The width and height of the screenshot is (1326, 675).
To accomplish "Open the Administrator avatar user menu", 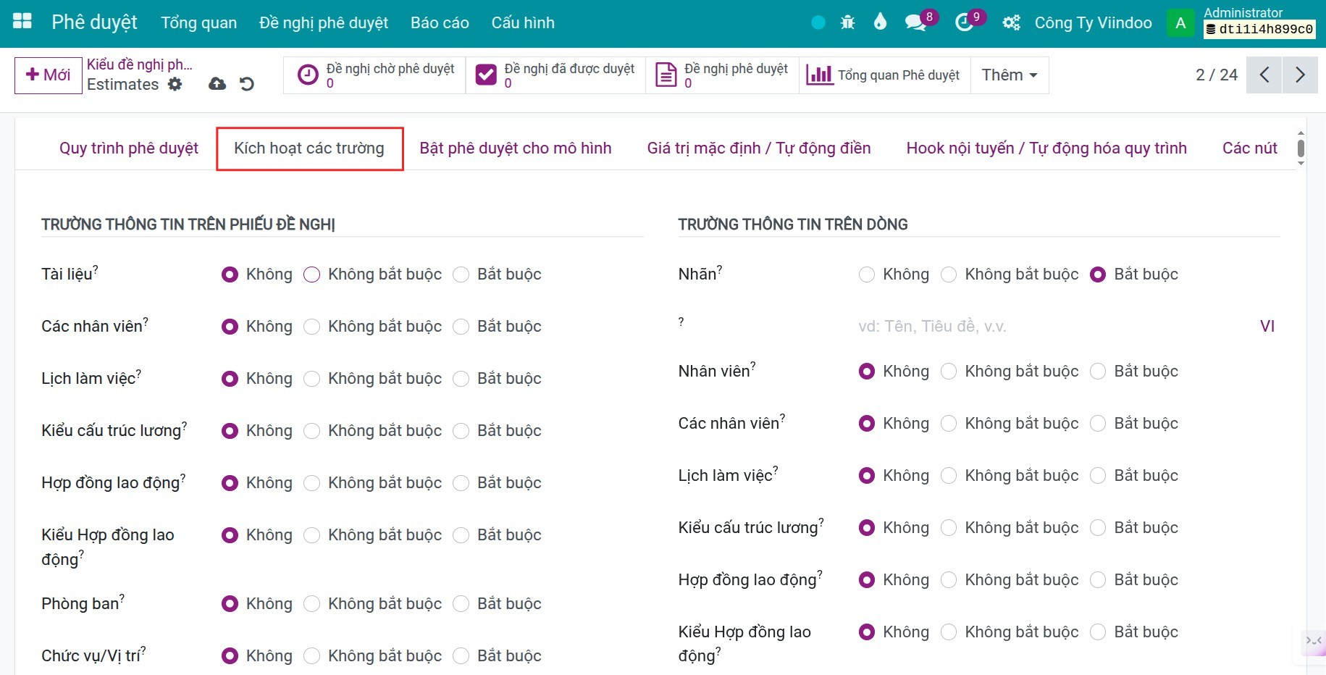I will (1180, 22).
